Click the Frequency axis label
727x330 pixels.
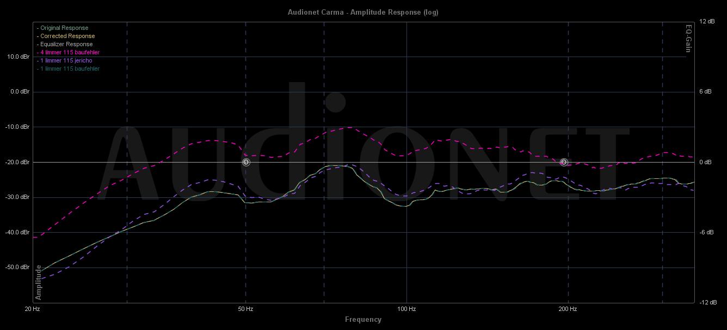click(363, 320)
